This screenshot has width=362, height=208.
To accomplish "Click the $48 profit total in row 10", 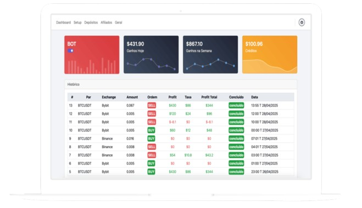I will click(x=209, y=130).
